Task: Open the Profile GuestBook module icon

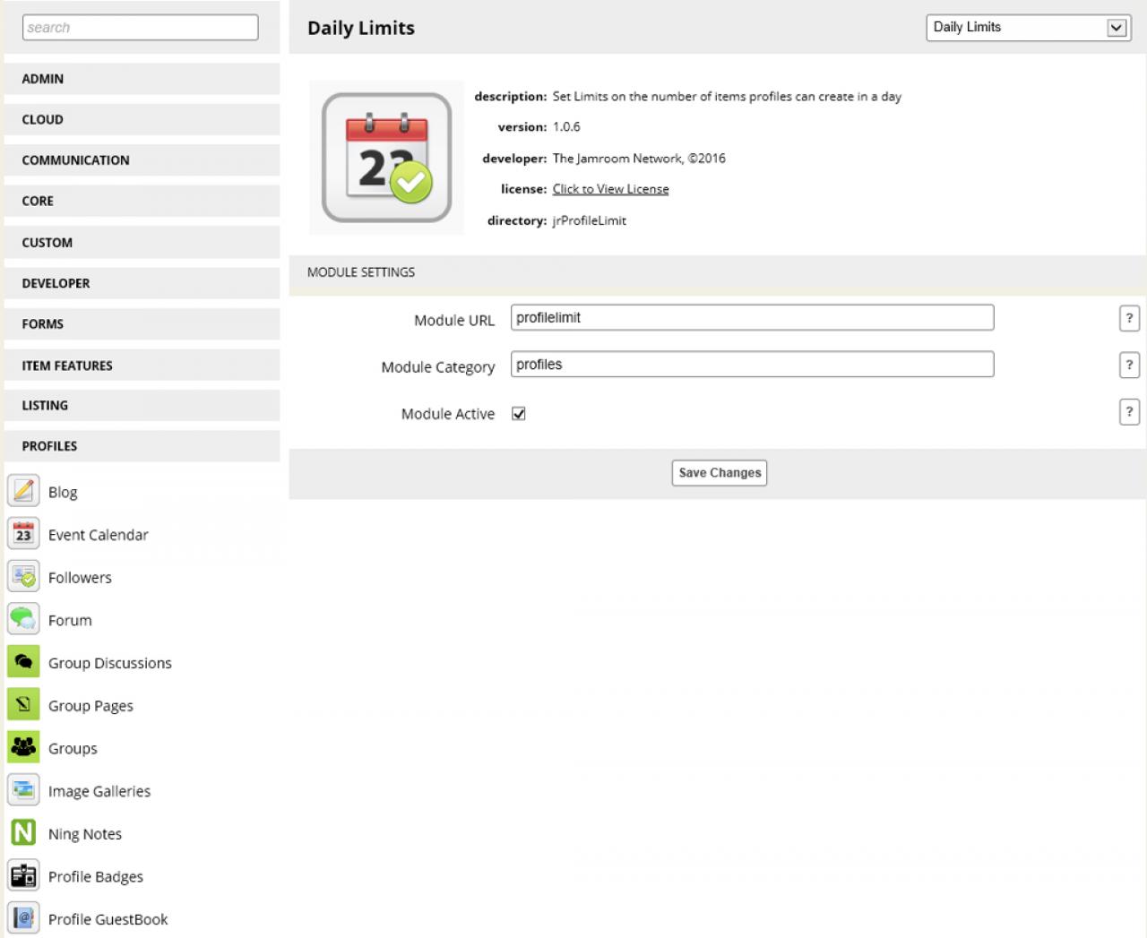Action: (23, 918)
